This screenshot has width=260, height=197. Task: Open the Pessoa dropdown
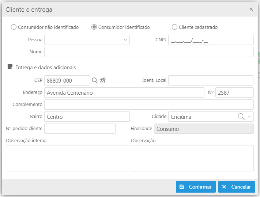[87, 40]
